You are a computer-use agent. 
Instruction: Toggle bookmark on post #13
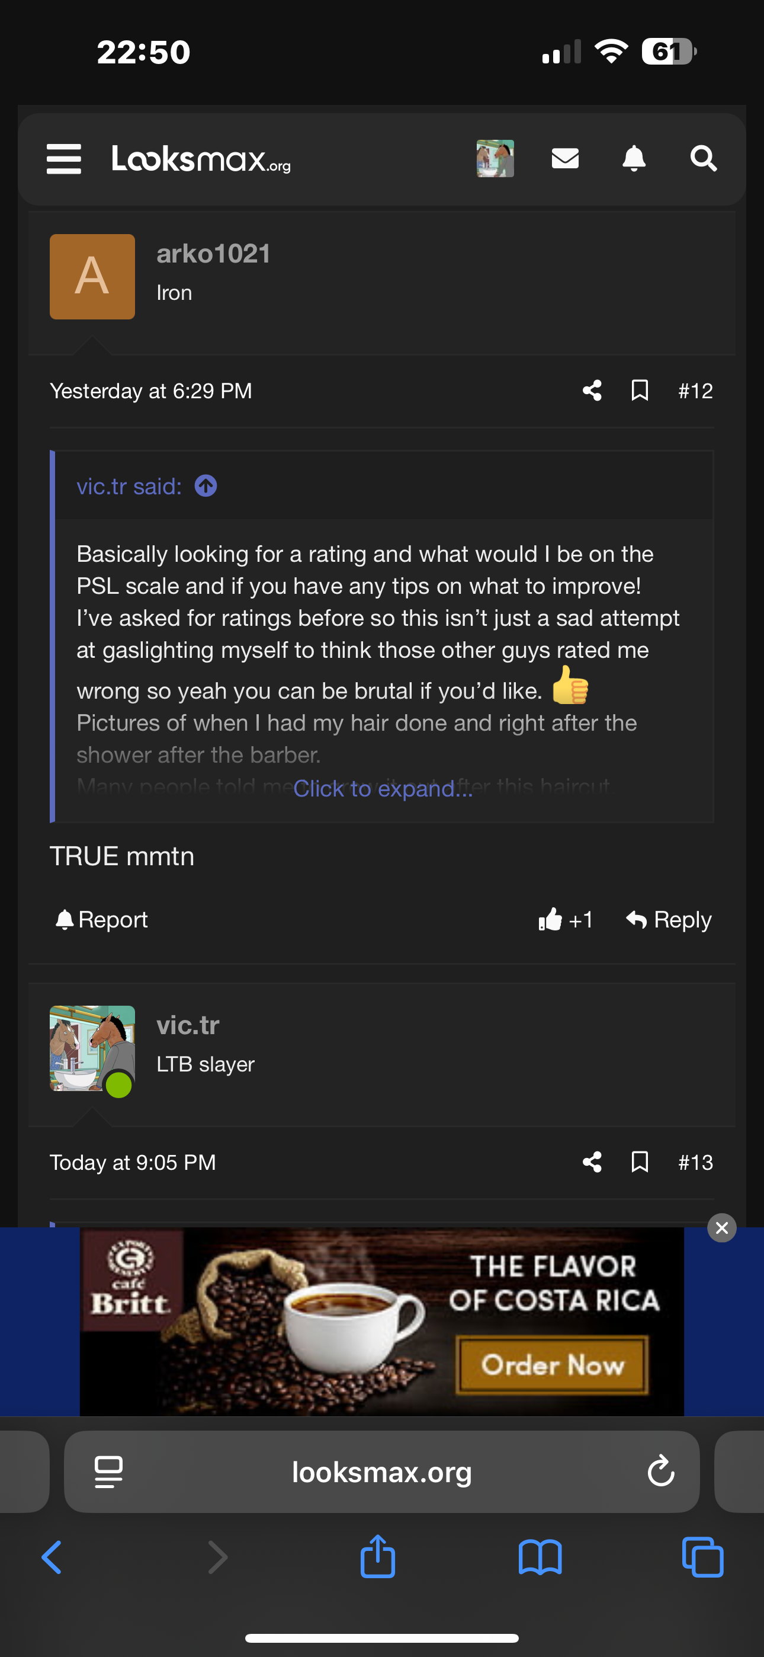[x=639, y=1162]
